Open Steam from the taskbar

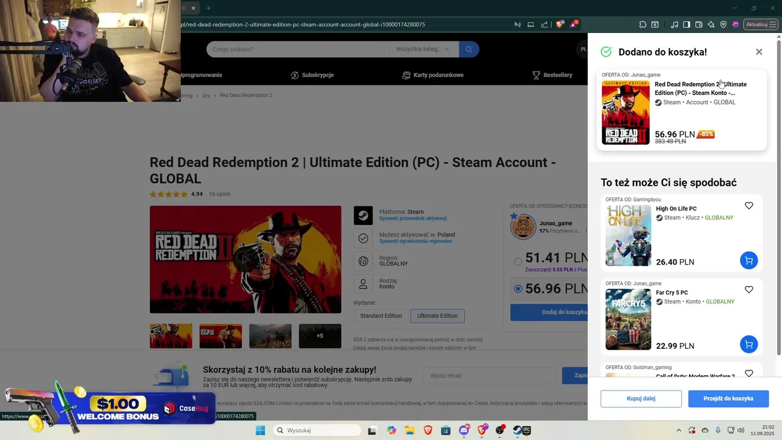click(517, 430)
